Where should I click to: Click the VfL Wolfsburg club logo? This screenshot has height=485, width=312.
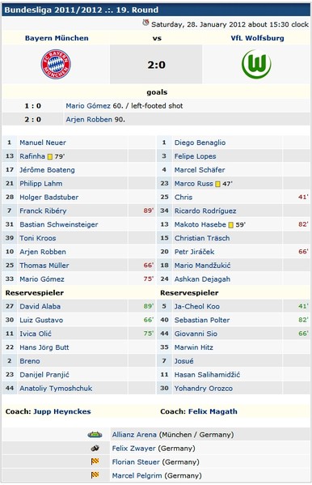click(x=256, y=64)
